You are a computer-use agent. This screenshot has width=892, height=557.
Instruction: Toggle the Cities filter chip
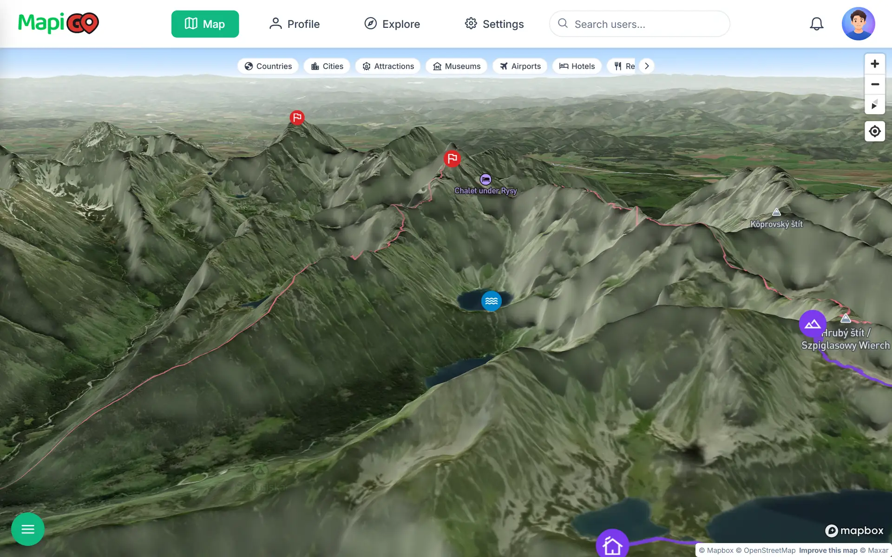click(x=327, y=66)
